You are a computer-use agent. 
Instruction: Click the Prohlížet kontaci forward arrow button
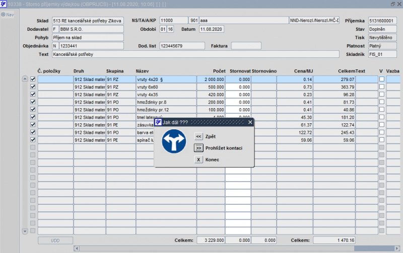[x=198, y=148]
